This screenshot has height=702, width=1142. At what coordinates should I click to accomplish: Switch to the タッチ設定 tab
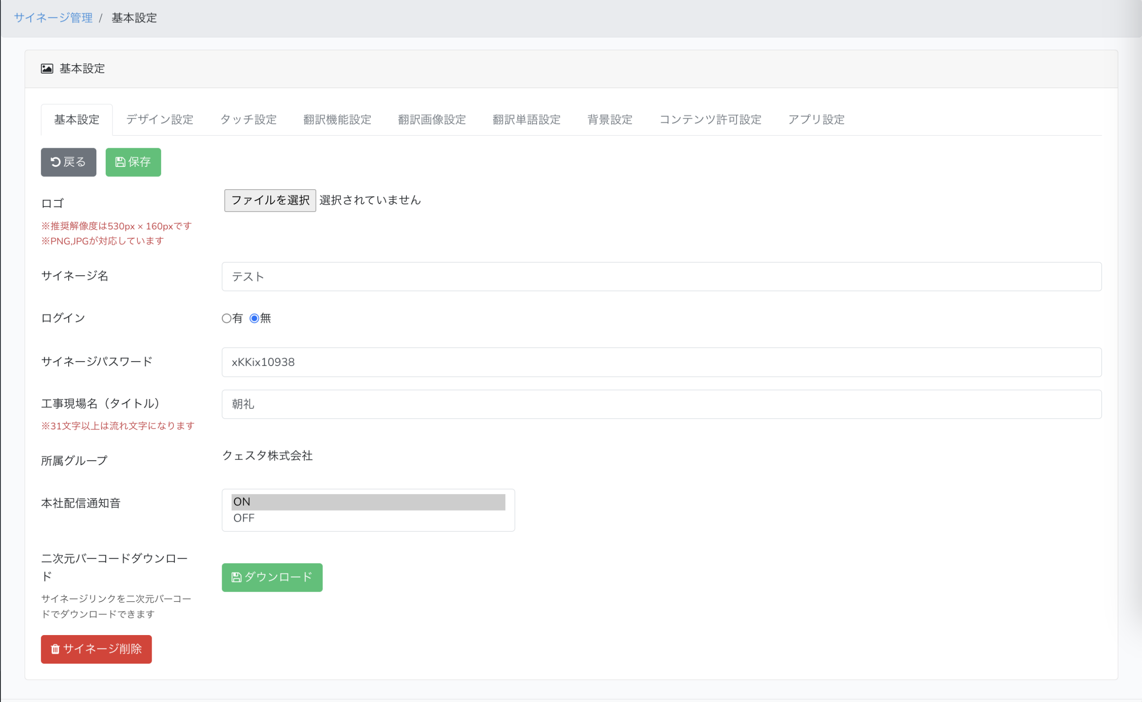pyautogui.click(x=248, y=120)
